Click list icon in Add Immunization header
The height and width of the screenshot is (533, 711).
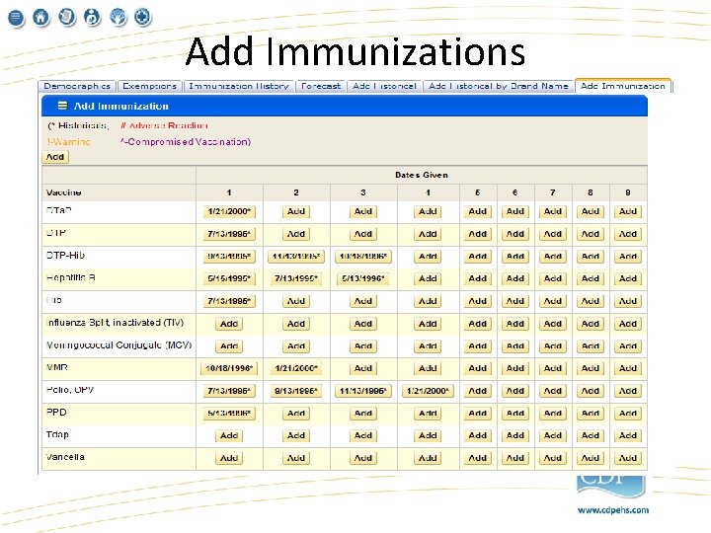[62, 106]
